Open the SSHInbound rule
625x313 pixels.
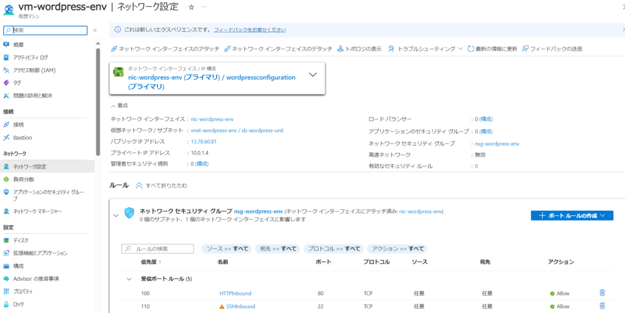coord(240,306)
